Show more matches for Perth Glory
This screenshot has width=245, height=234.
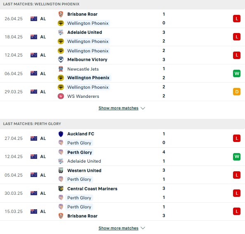coord(118,228)
